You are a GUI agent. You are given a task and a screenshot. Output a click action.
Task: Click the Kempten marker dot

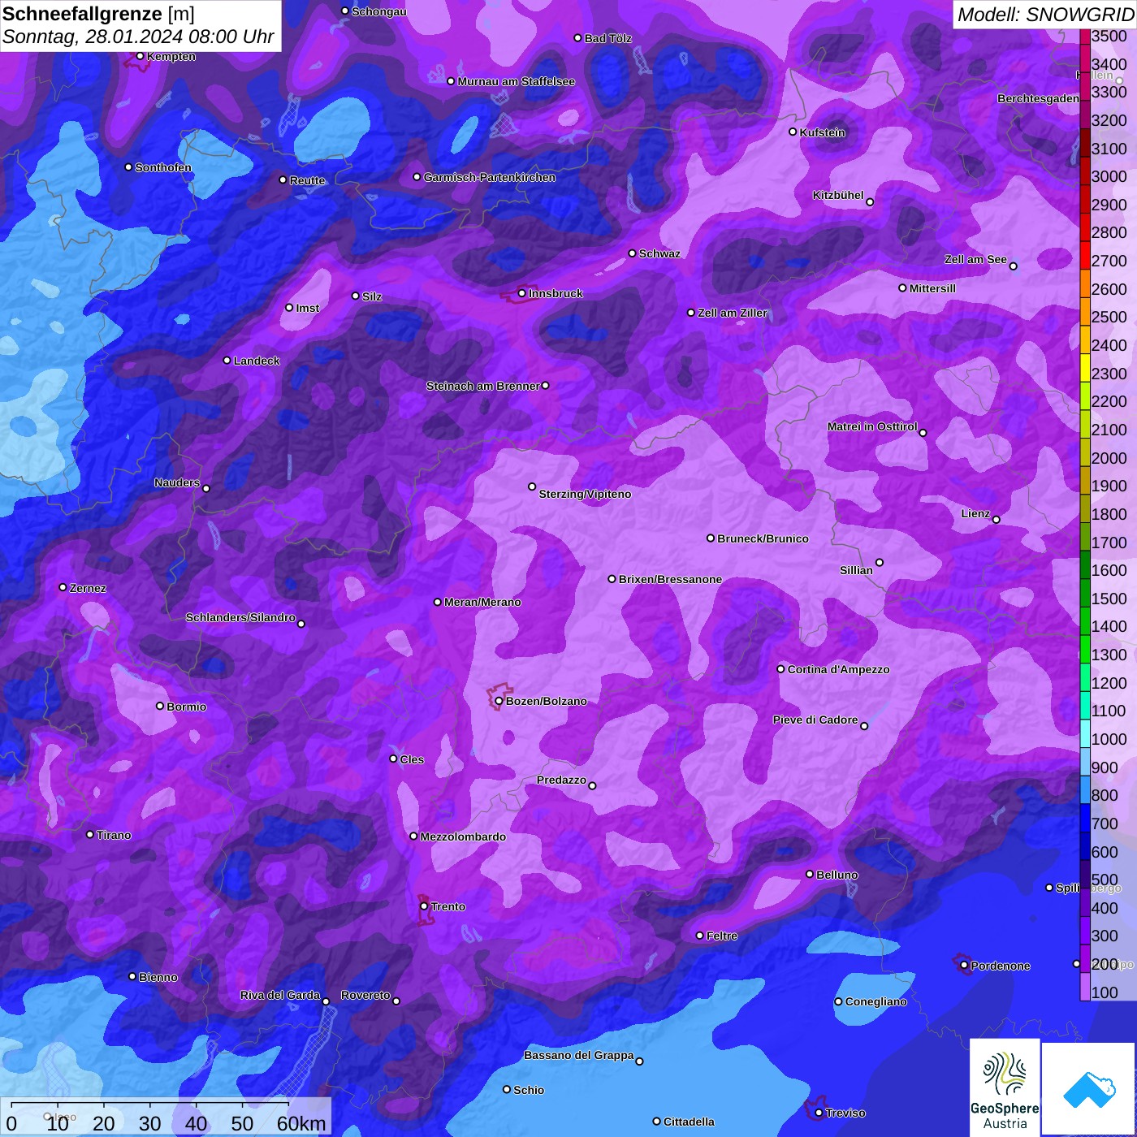tap(141, 56)
